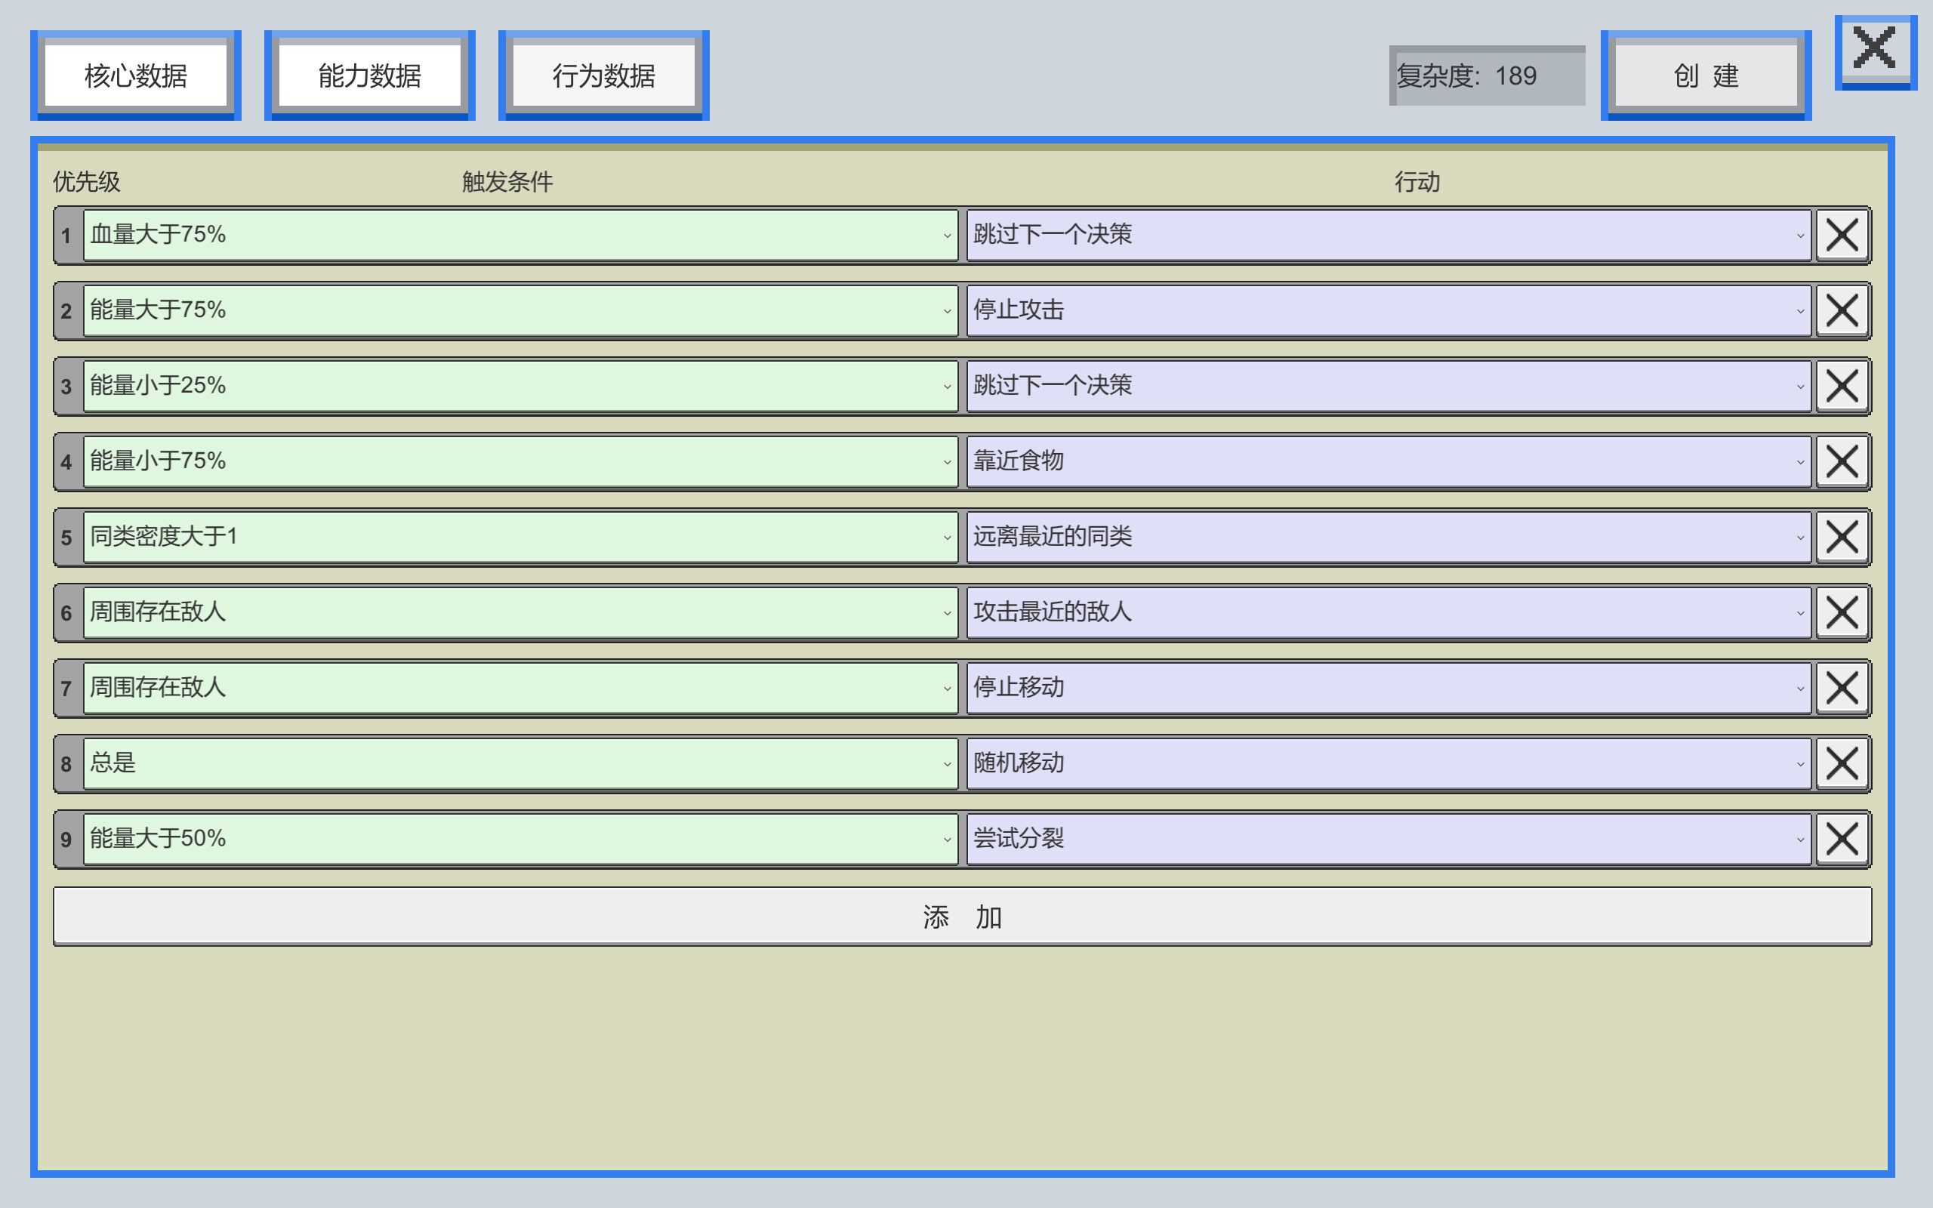
Task: Delete the 停止移动 rule via its X
Action: pyautogui.click(x=1842, y=688)
